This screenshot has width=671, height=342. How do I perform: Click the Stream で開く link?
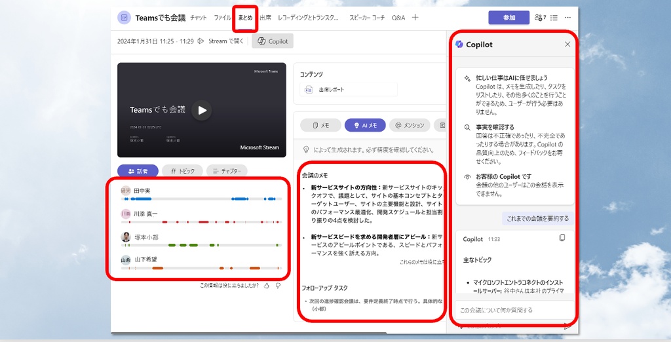[x=225, y=41]
